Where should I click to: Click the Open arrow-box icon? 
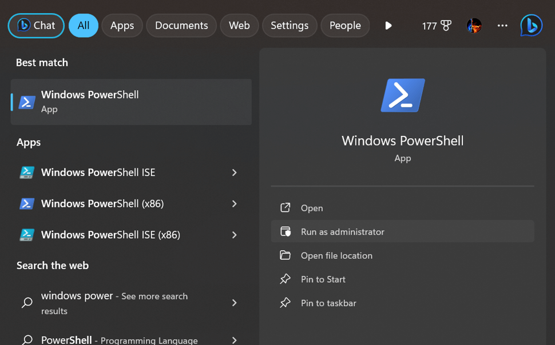[x=286, y=207]
